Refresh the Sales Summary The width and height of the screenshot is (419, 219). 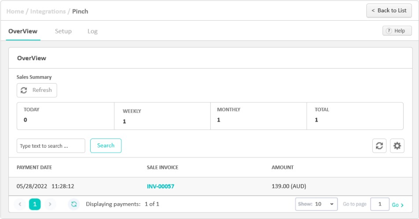[37, 90]
